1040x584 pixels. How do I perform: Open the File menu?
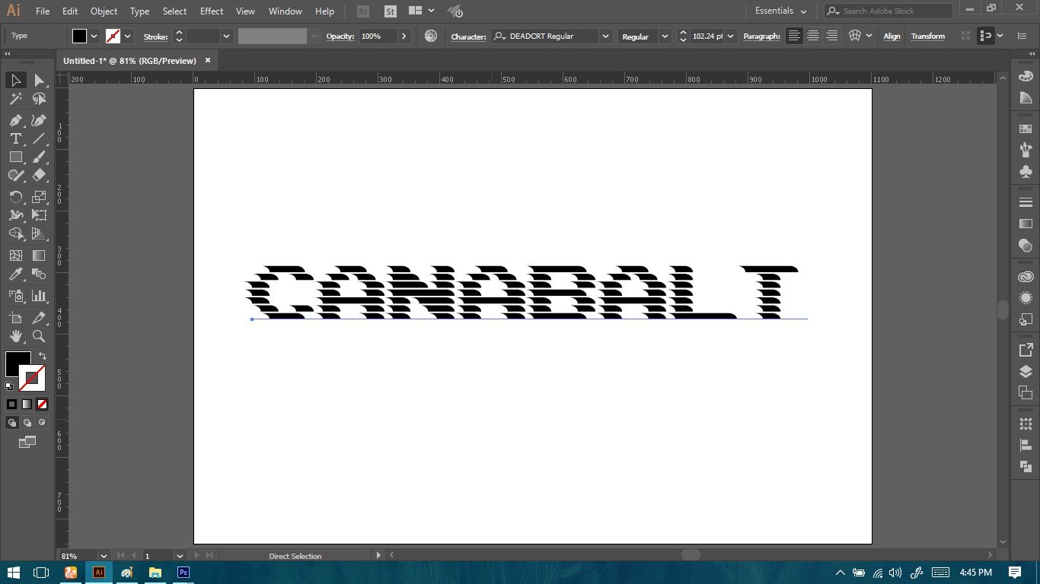pyautogui.click(x=43, y=11)
